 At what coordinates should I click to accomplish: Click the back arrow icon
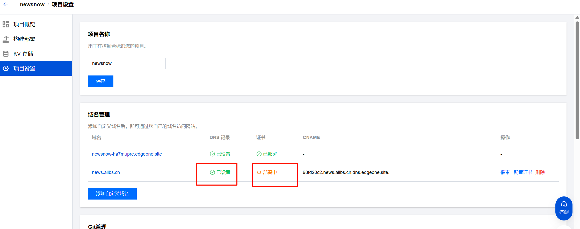(x=6, y=4)
